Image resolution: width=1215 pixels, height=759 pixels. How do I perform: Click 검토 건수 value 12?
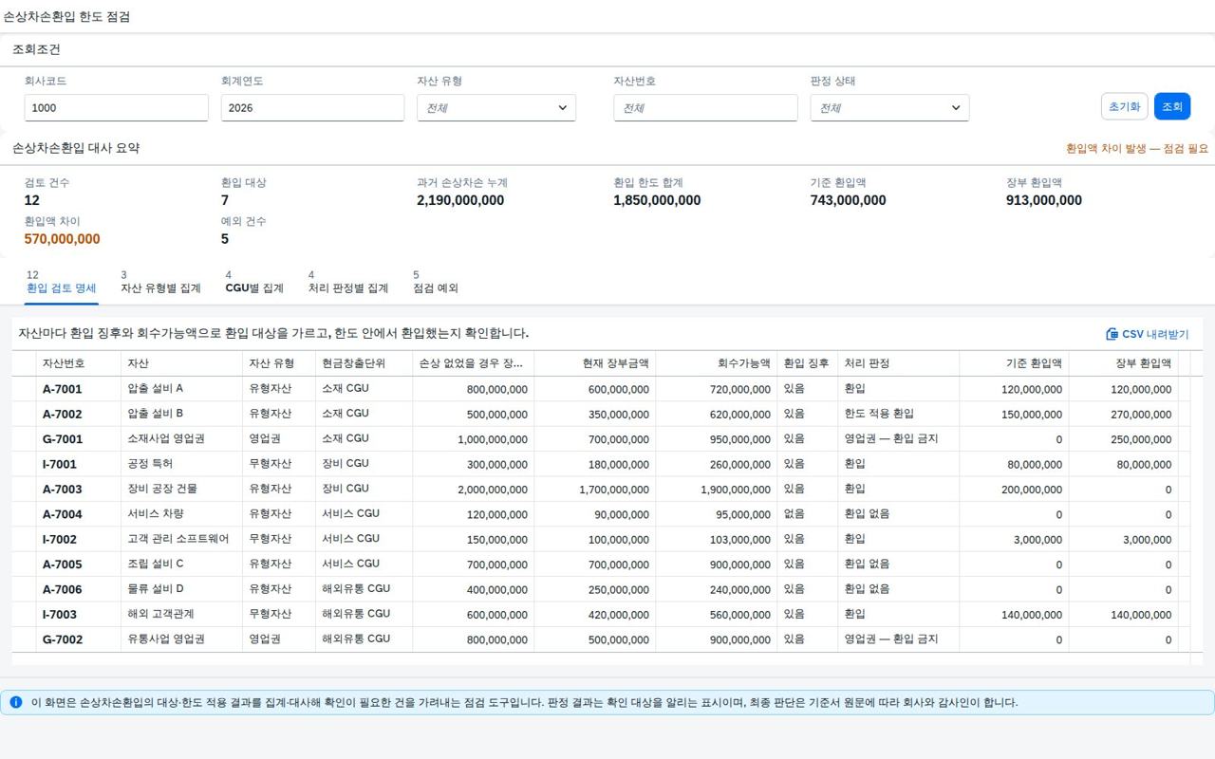point(32,200)
